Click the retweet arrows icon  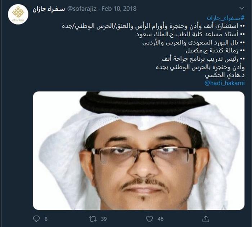click(93, 219)
